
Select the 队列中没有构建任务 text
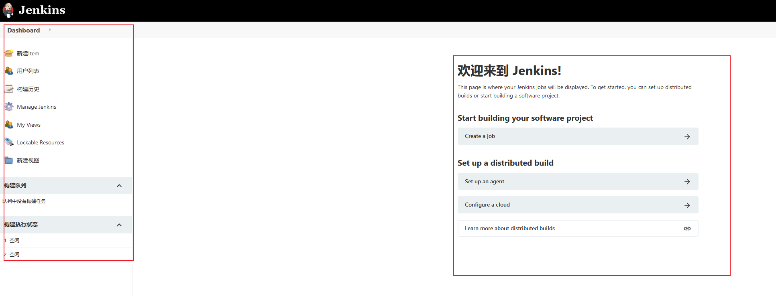click(x=24, y=201)
